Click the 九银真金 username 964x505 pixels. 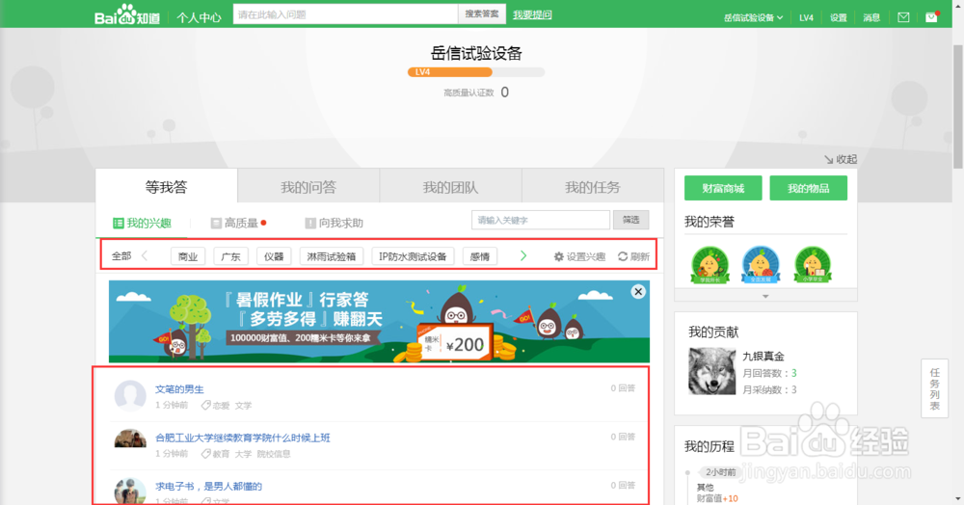point(763,357)
